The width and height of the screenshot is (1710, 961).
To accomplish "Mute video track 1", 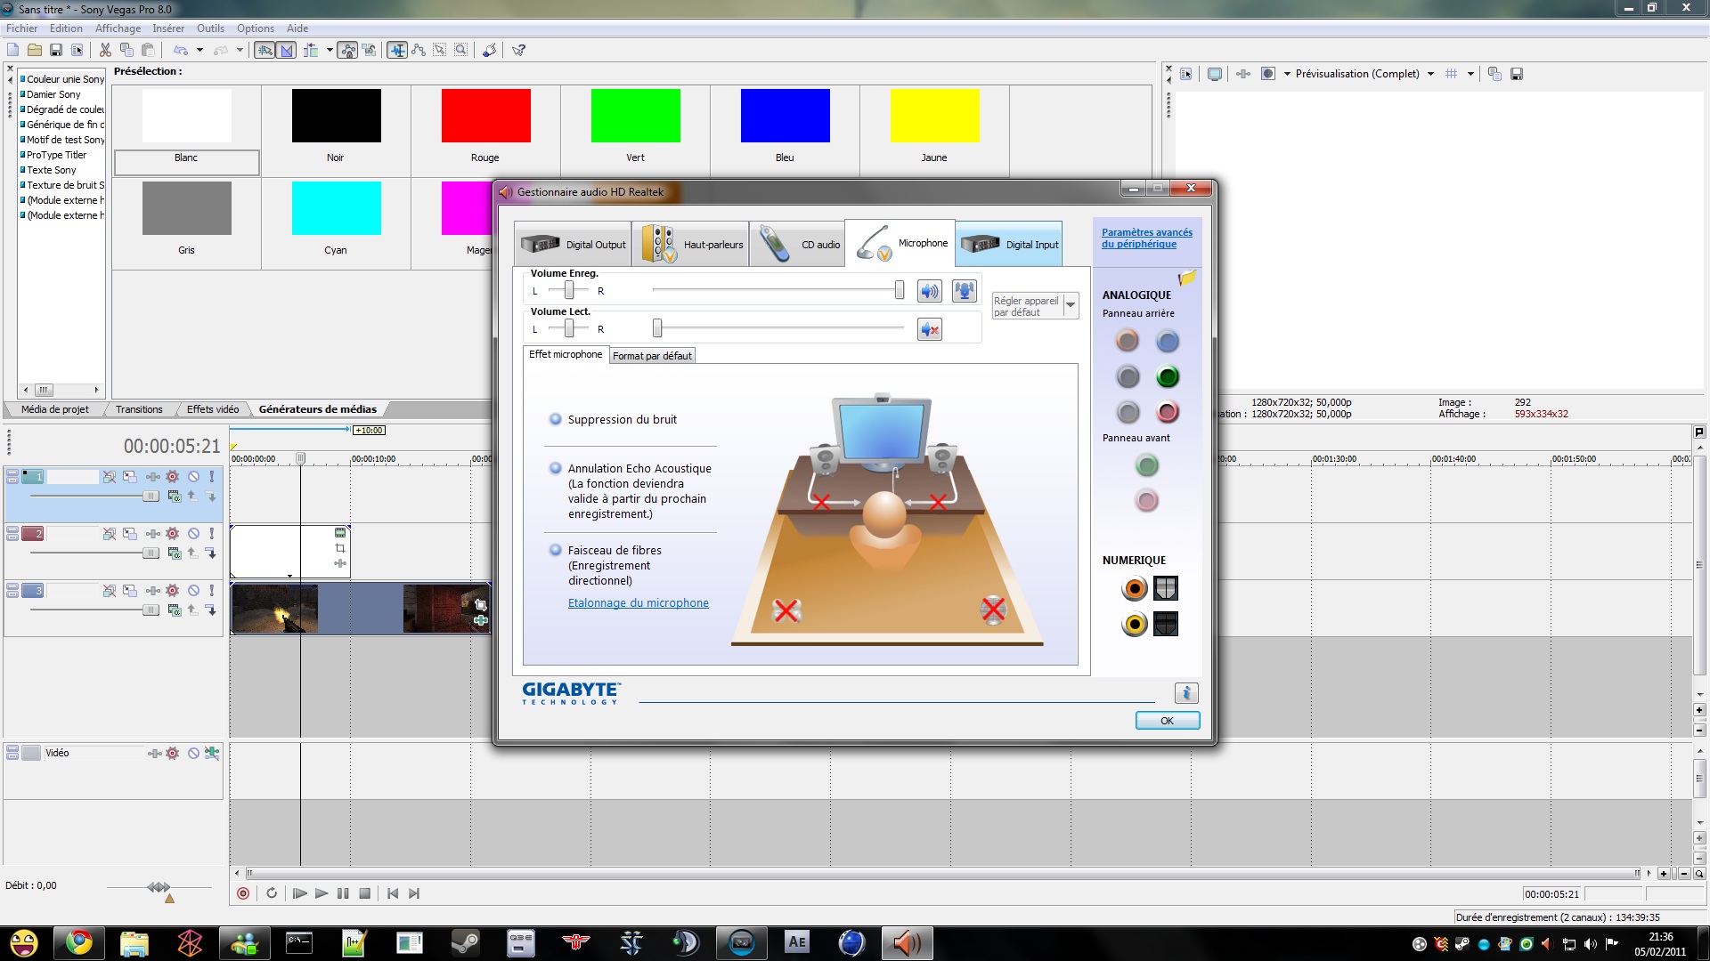I will tap(193, 477).
